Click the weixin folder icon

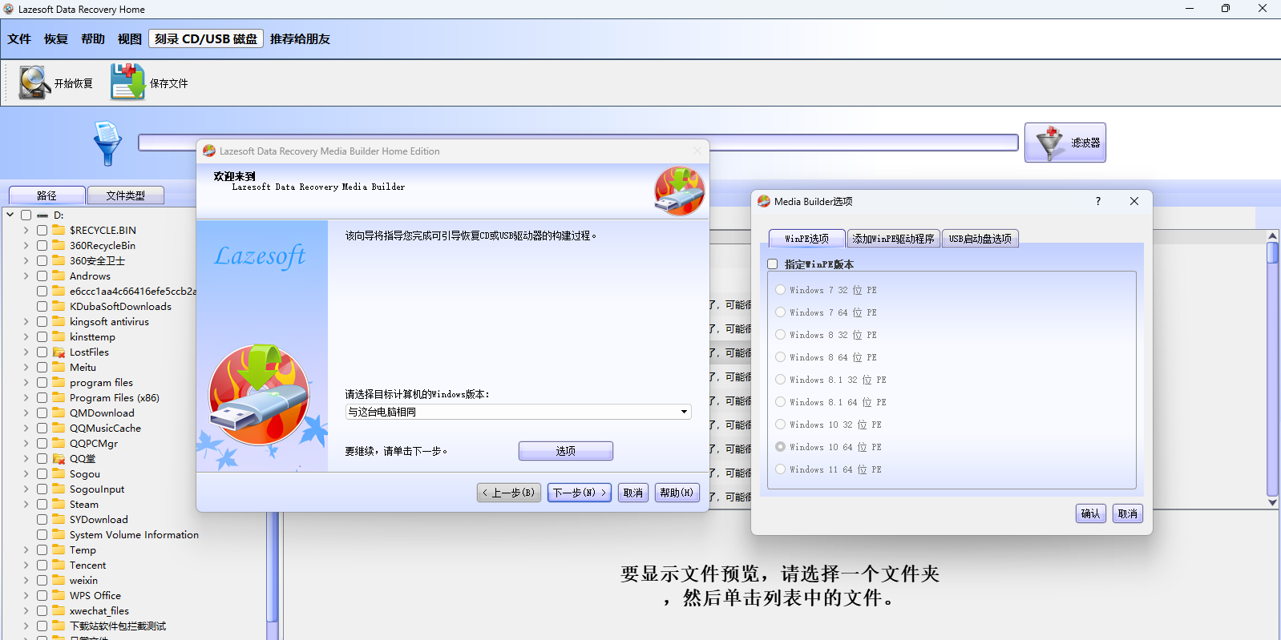59,581
